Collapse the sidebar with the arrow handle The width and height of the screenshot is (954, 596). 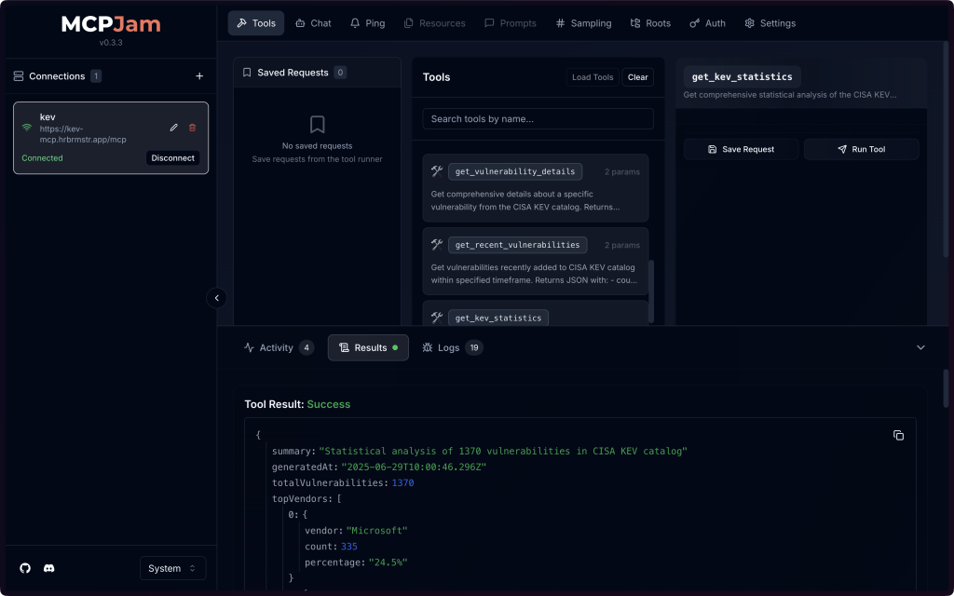tap(216, 298)
